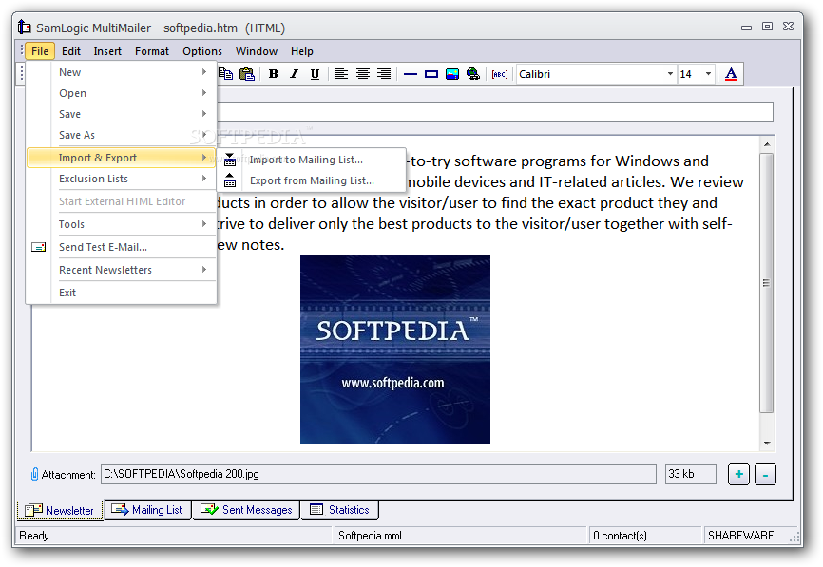
Task: Expand Recent Newsletters submenu
Action: pyautogui.click(x=122, y=270)
